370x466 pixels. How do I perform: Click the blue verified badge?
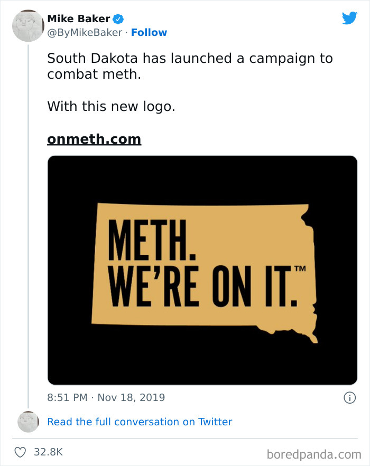click(x=118, y=19)
